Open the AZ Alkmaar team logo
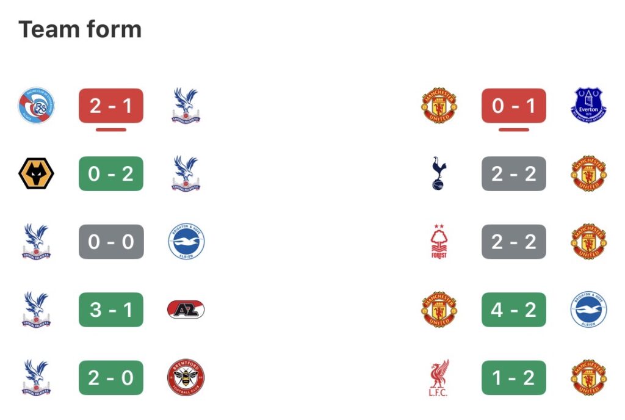 (186, 310)
